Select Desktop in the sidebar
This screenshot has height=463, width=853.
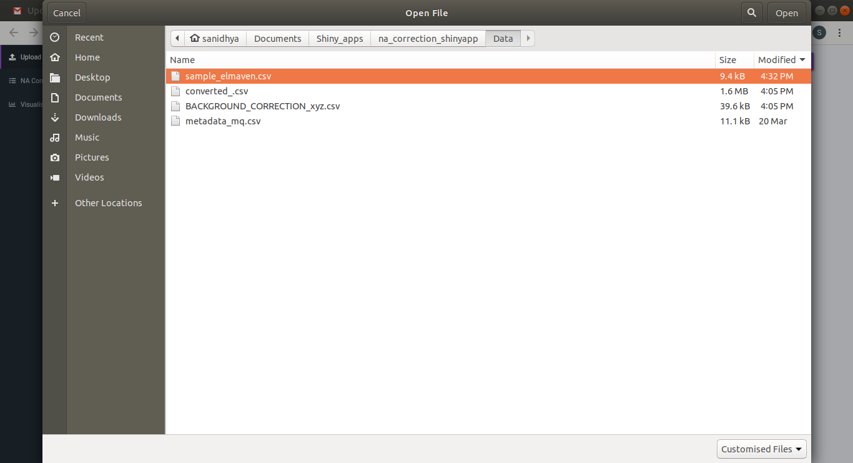coord(92,77)
